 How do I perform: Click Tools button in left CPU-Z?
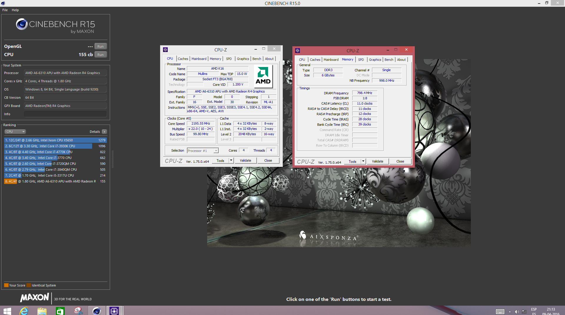pos(220,161)
